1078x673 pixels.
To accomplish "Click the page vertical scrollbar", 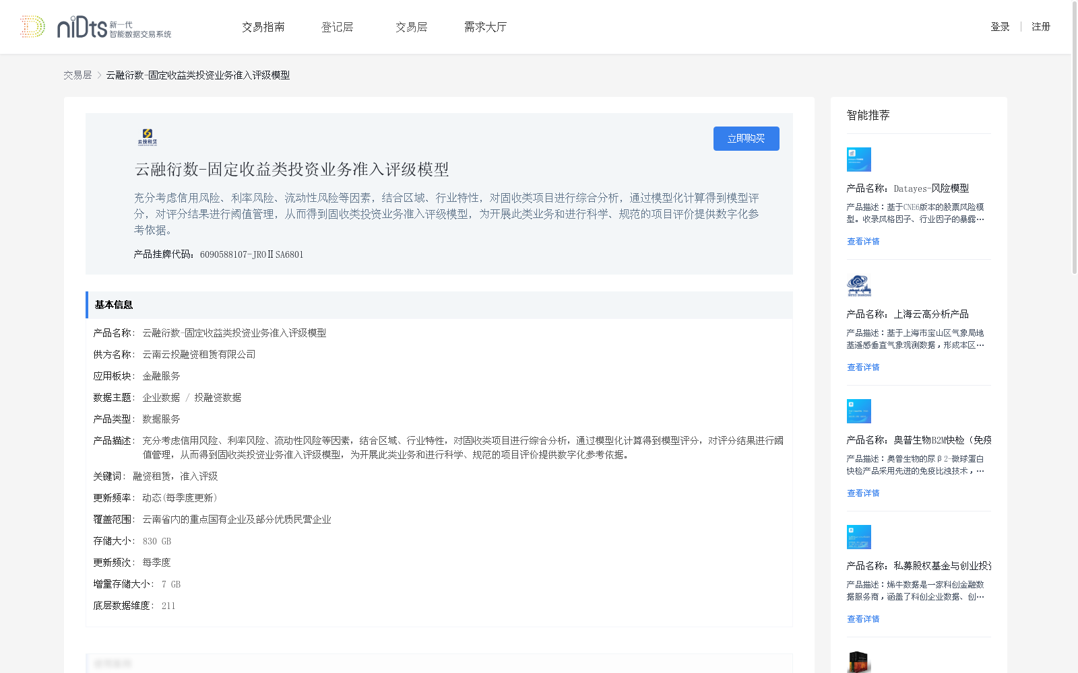I will [x=1075, y=137].
